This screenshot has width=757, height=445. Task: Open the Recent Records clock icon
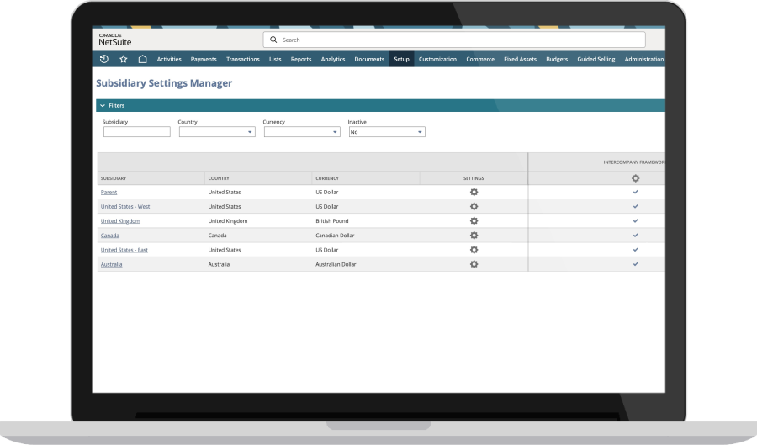click(104, 59)
